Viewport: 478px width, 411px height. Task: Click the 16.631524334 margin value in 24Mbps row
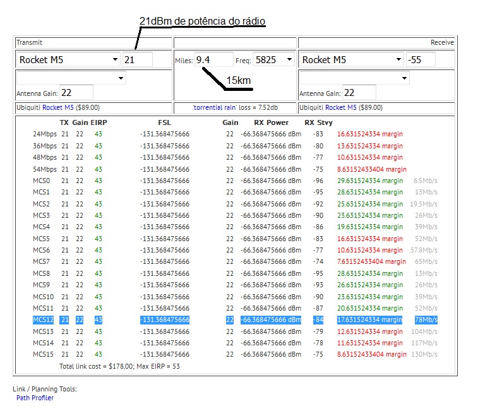(370, 134)
